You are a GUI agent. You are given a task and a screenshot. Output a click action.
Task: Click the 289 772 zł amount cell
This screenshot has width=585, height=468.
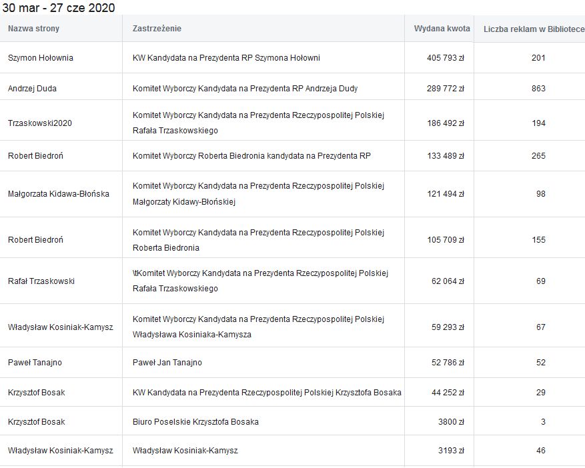tap(446, 89)
